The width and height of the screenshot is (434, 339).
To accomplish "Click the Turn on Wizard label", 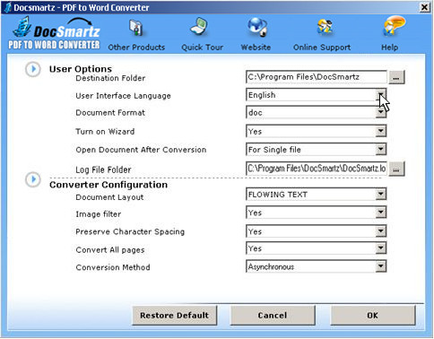I will [x=105, y=132].
